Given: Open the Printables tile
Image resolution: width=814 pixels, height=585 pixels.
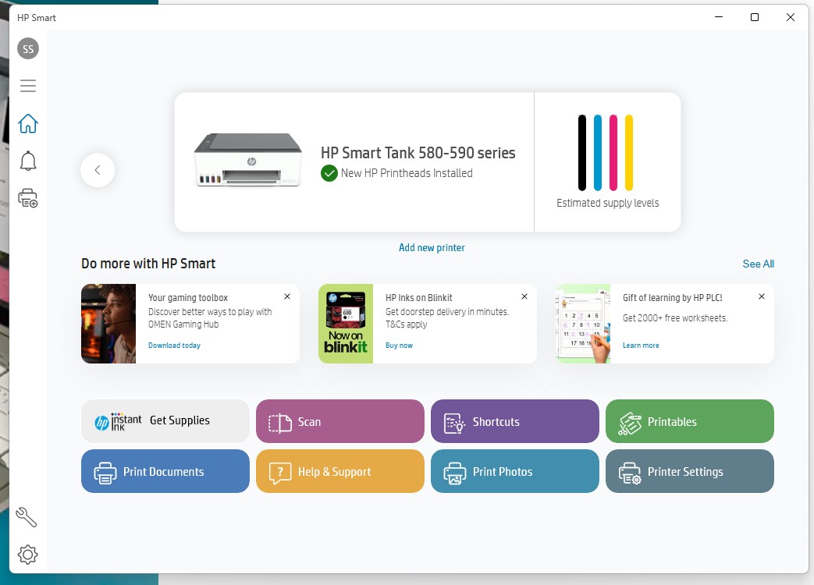Looking at the screenshot, I should (690, 421).
